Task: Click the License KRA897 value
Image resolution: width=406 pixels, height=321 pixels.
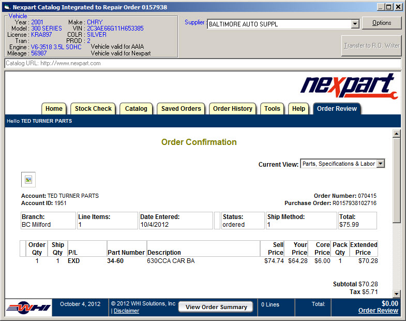Action: 41,35
